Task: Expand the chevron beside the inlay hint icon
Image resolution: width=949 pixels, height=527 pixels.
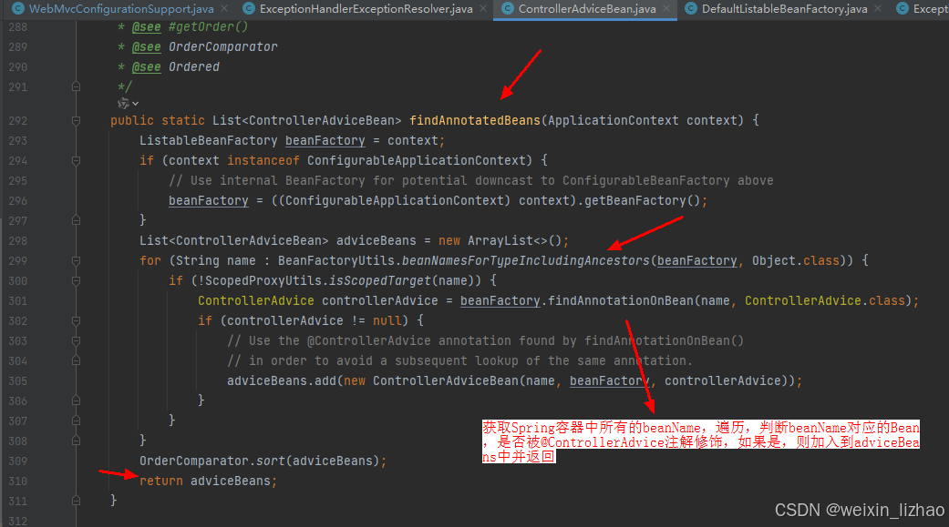Action: click(136, 104)
